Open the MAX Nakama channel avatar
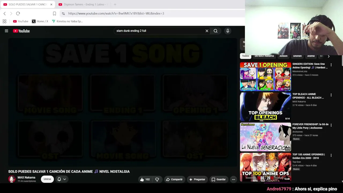The width and height of the screenshot is (343, 193). [x=12, y=179]
